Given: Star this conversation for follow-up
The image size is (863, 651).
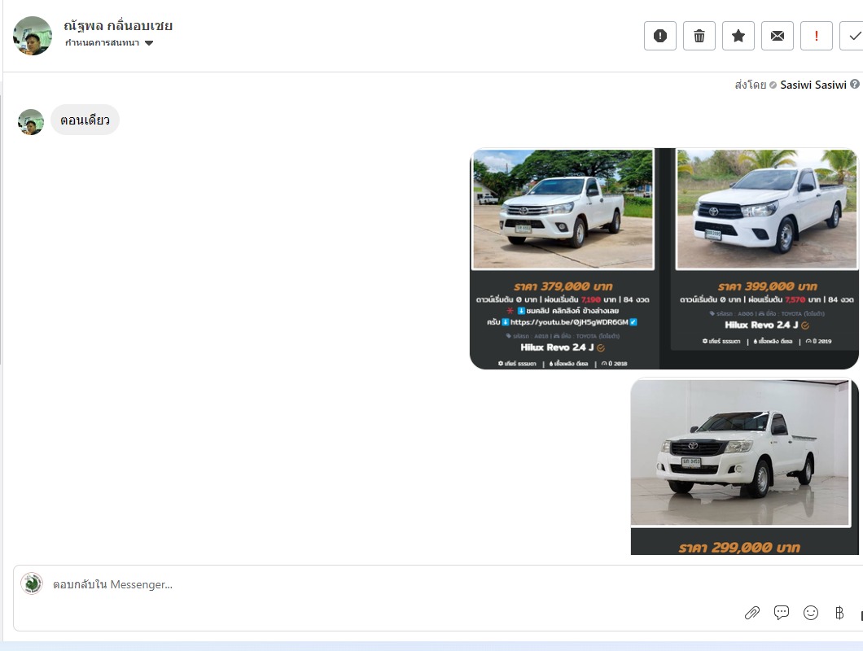Looking at the screenshot, I should click(x=738, y=36).
